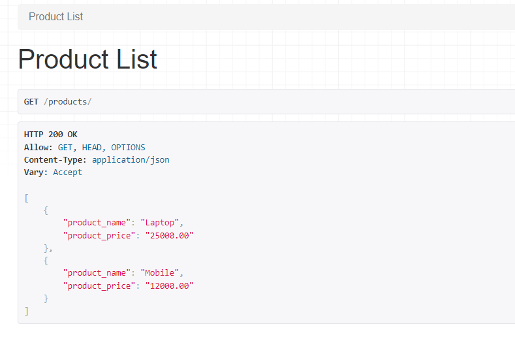Click the product_name key above Laptop's price

(96, 223)
